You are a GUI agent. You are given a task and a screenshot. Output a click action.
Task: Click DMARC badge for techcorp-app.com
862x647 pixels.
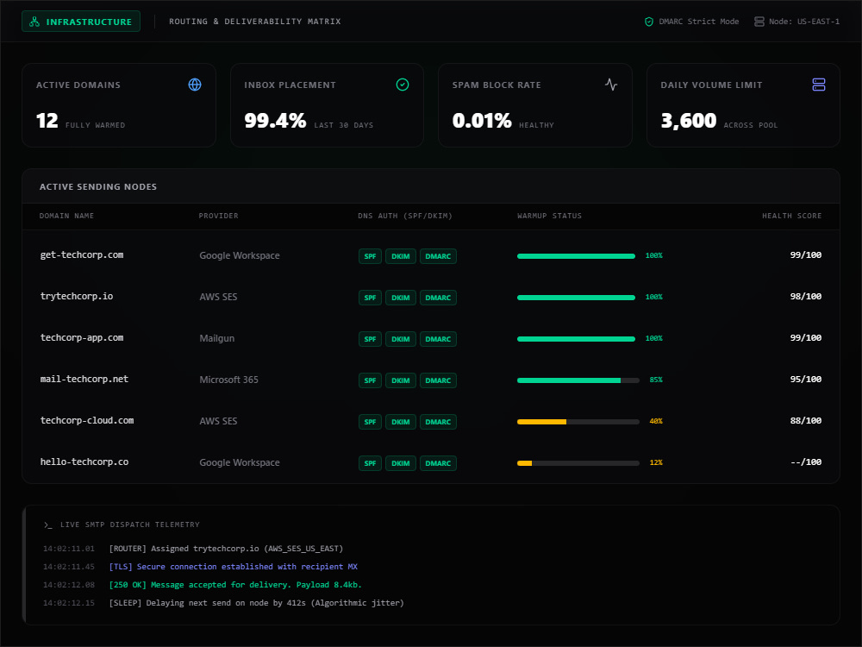point(438,339)
